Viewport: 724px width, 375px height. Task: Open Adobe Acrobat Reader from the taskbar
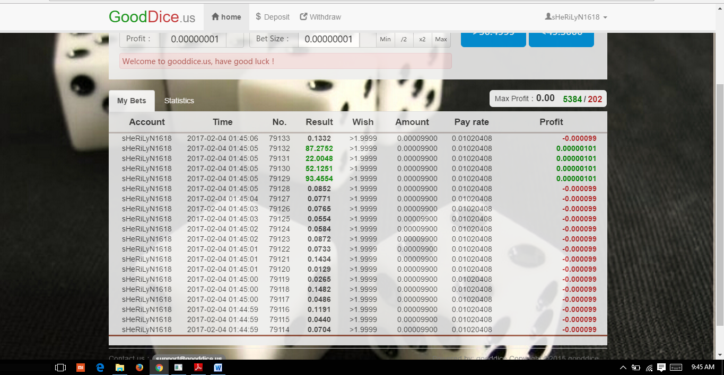(x=198, y=367)
